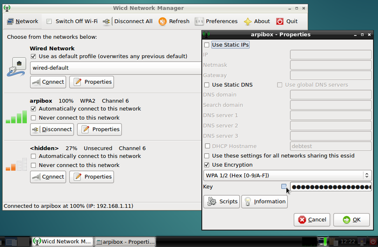Viewport: 378px width, 247px height.
Task: Click the Search domain field
Action: [x=330, y=105]
